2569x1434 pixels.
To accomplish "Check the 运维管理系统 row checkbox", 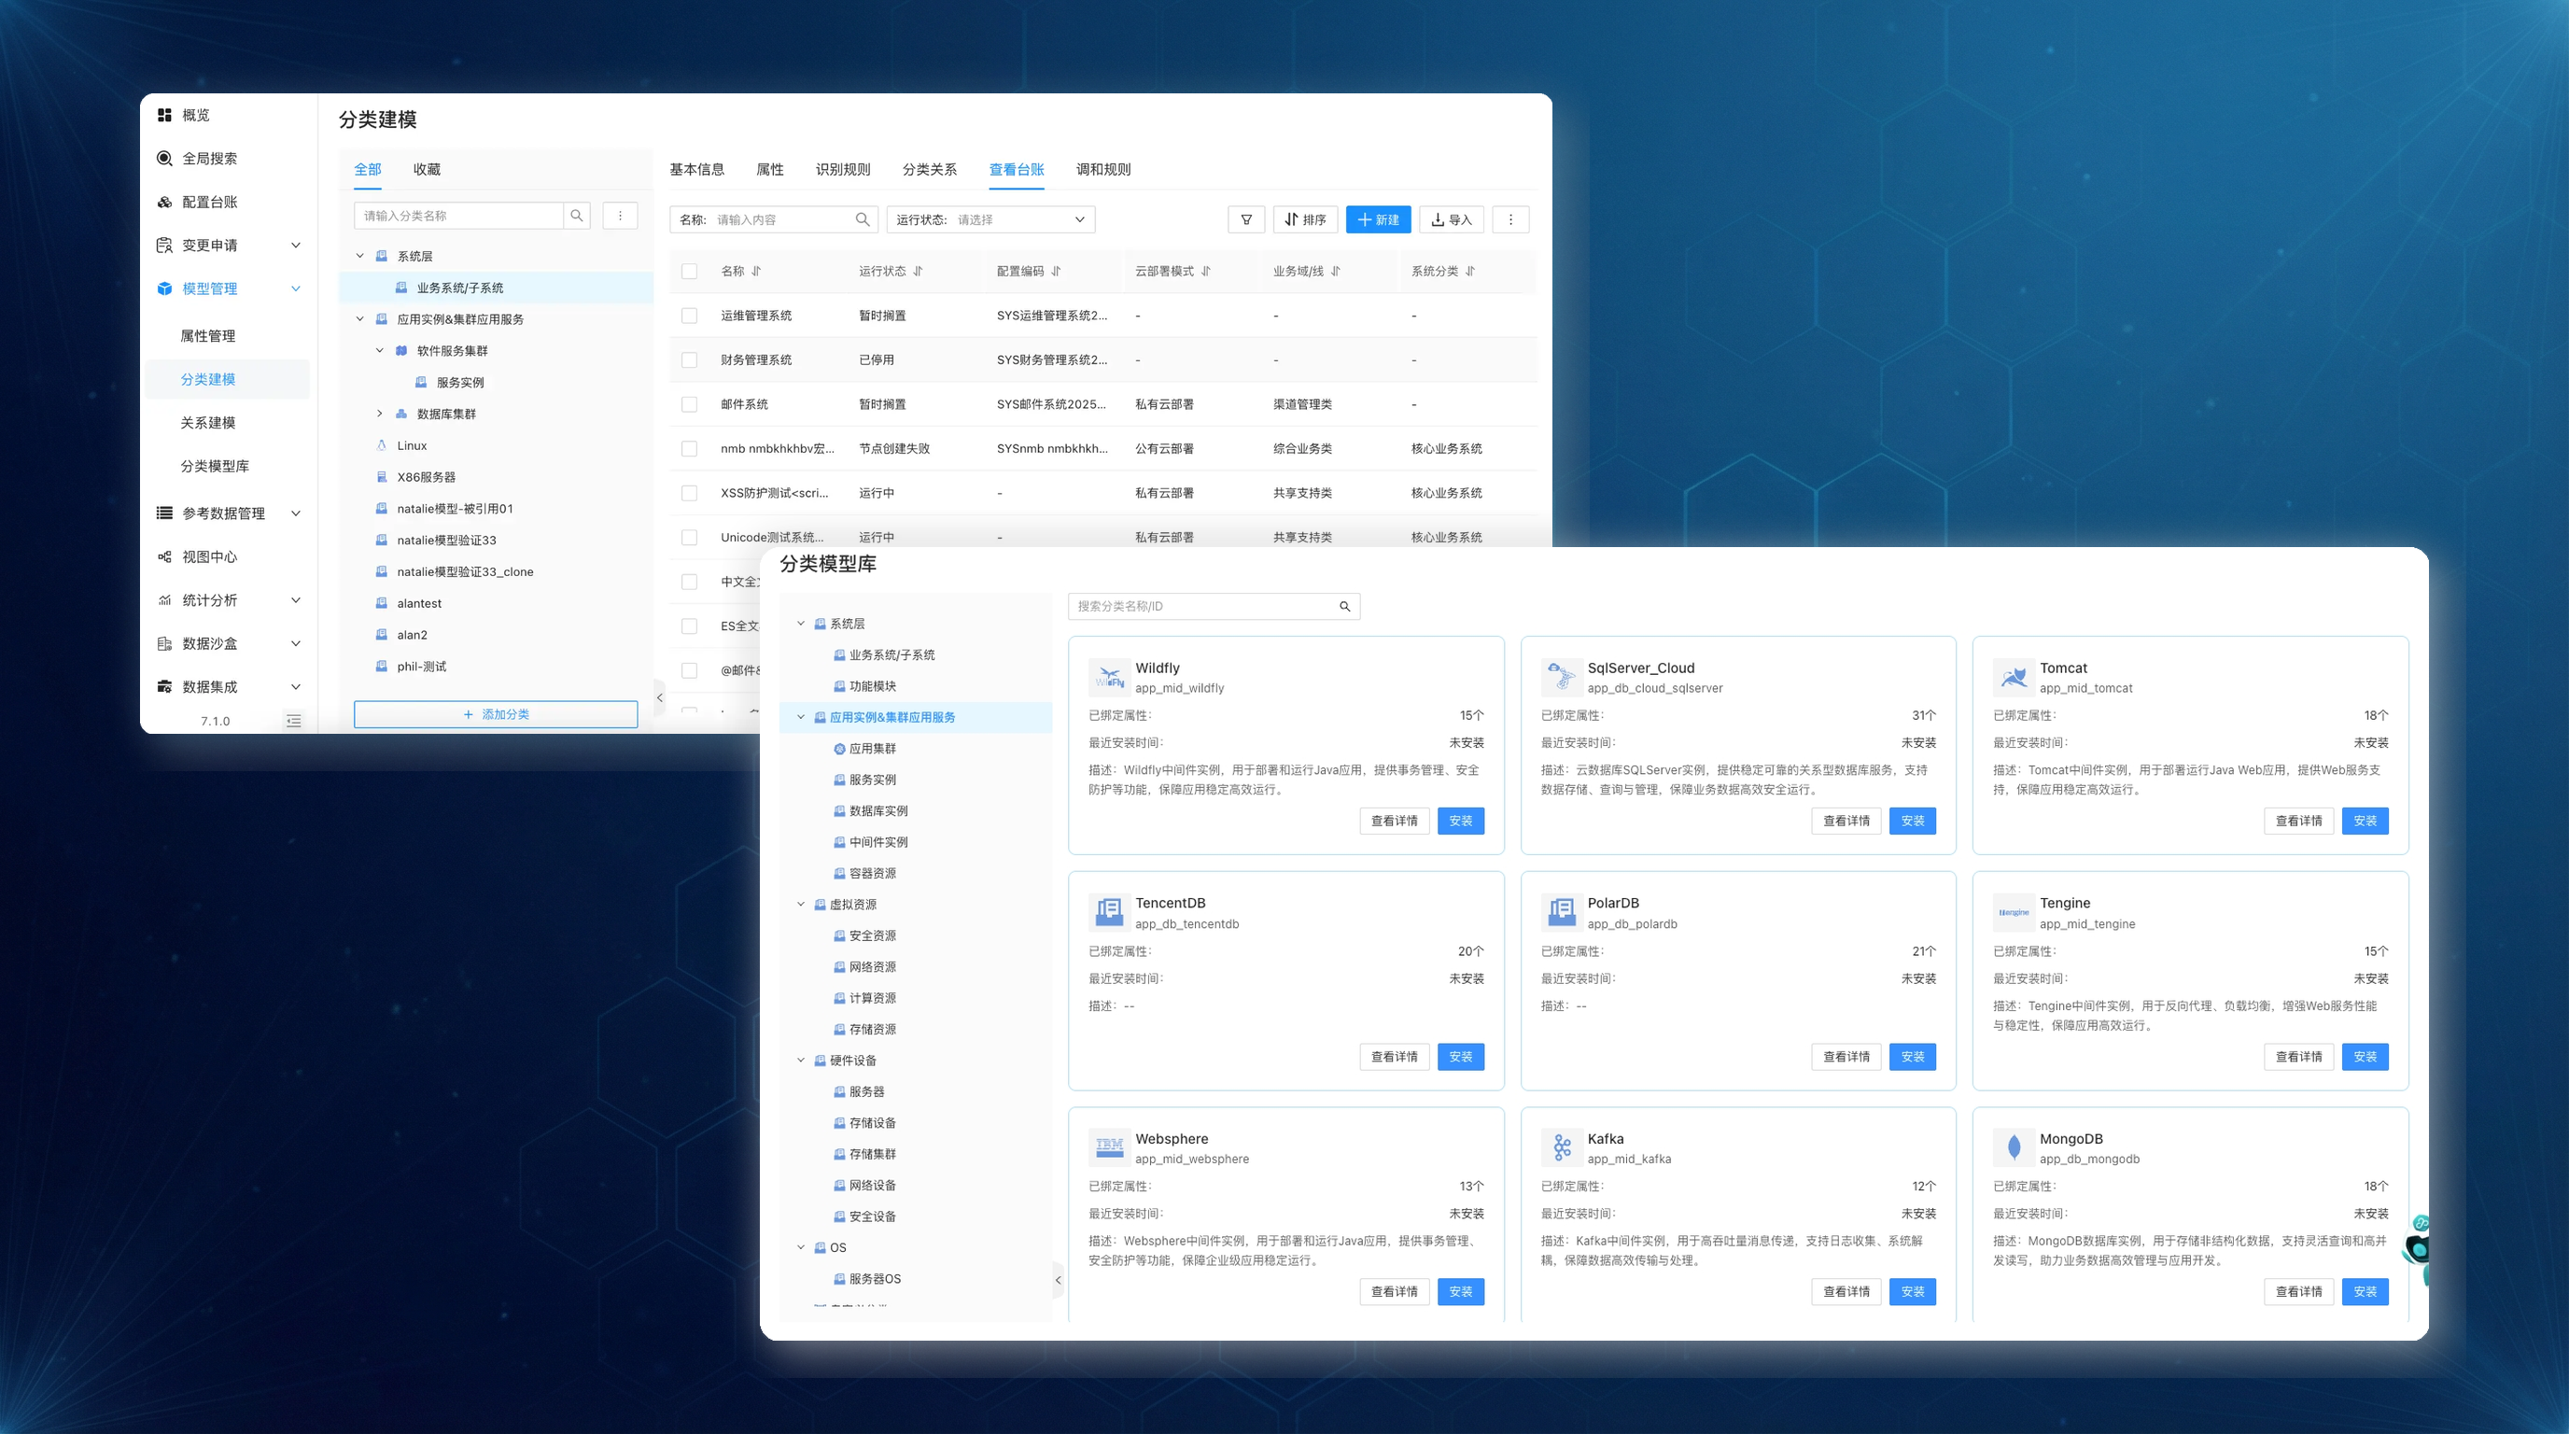I will 689,316.
